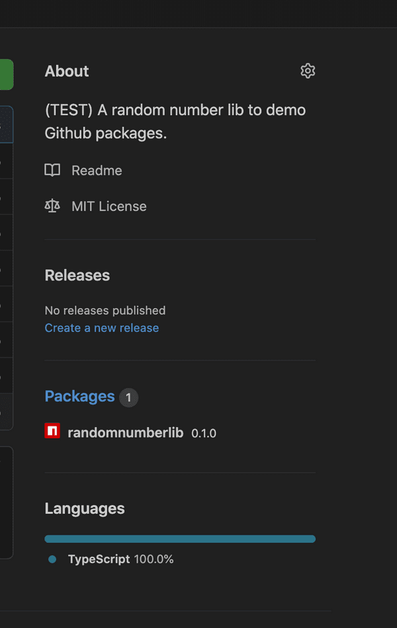
Task: Click the Releases heading
Action: (77, 275)
